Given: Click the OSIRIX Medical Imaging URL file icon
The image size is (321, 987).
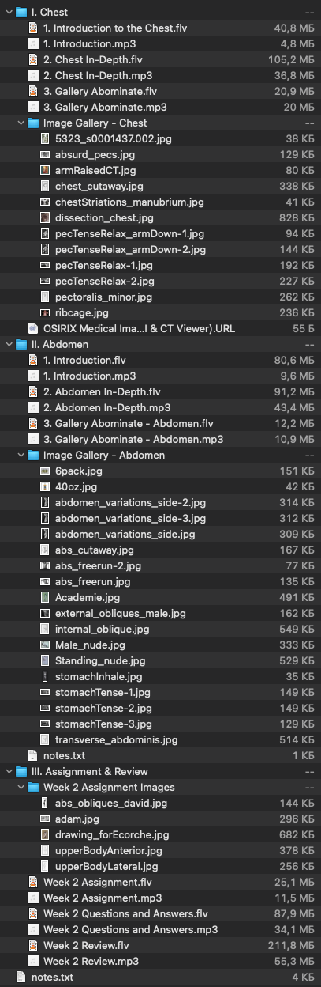Looking at the screenshot, I should pos(33,328).
